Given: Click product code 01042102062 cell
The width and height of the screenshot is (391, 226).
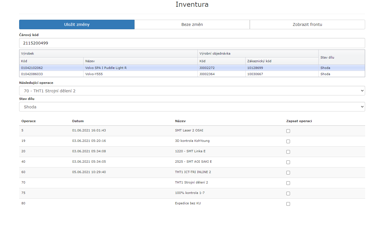Looking at the screenshot, I should point(32,68).
